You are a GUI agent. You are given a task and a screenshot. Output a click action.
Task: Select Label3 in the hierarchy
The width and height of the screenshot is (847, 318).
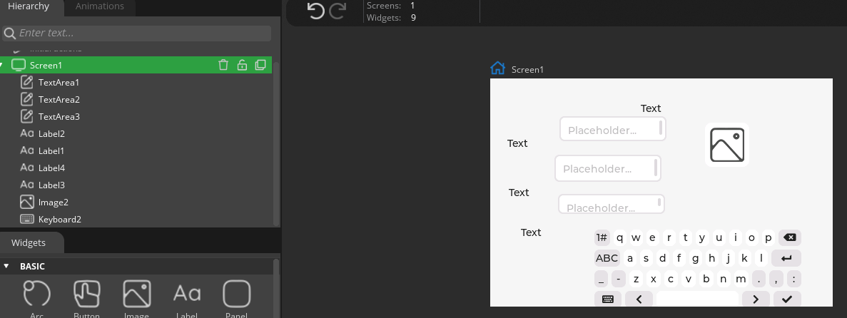click(51, 185)
